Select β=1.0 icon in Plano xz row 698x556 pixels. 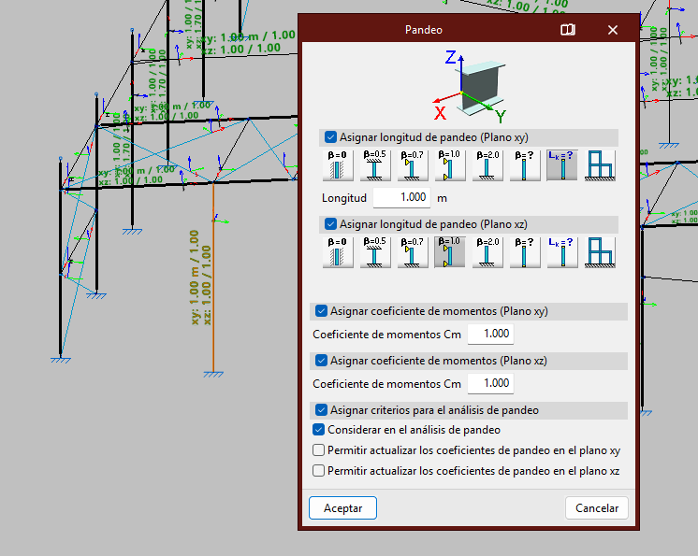click(450, 252)
